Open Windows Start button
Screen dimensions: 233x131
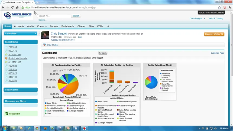click(x=5, y=128)
